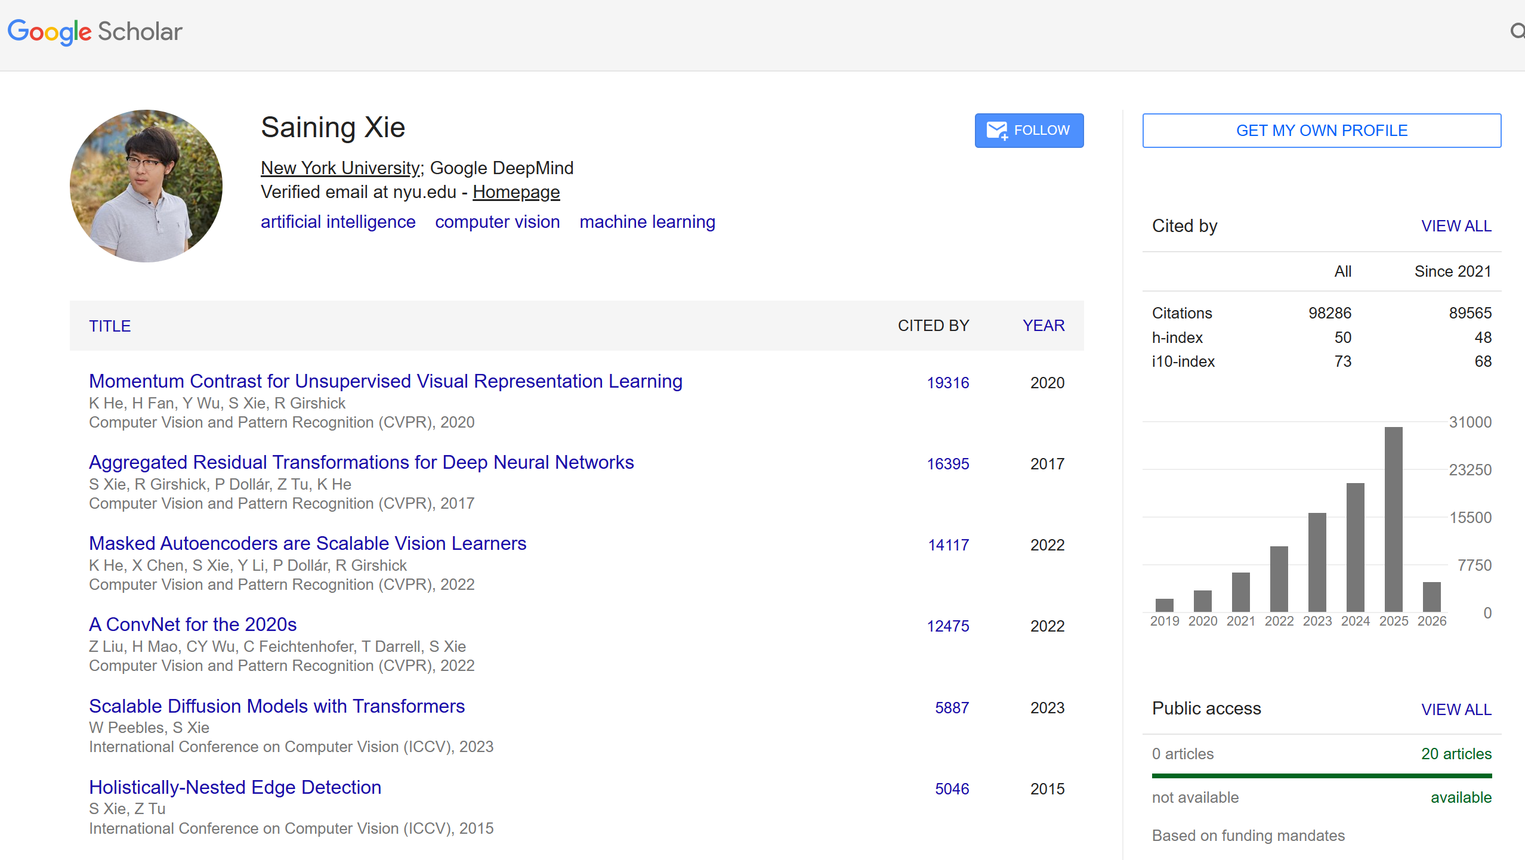Image resolution: width=1525 pixels, height=860 pixels.
Task: View all Public access articles
Action: click(x=1456, y=709)
